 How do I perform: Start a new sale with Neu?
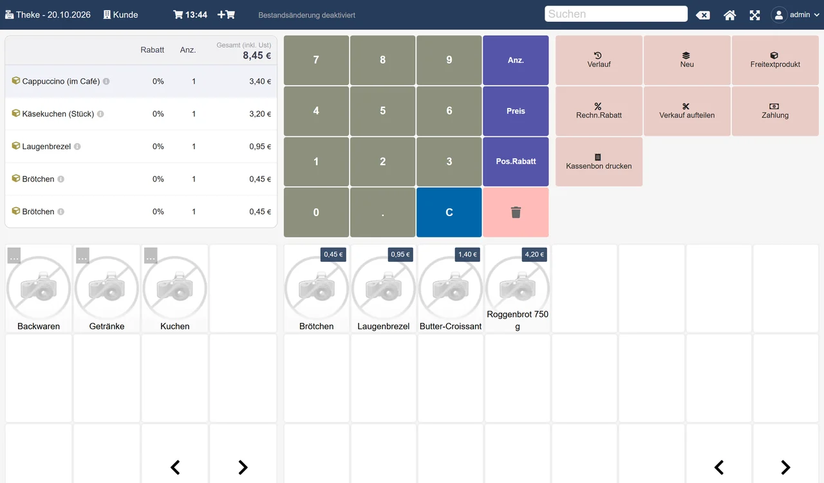click(687, 60)
